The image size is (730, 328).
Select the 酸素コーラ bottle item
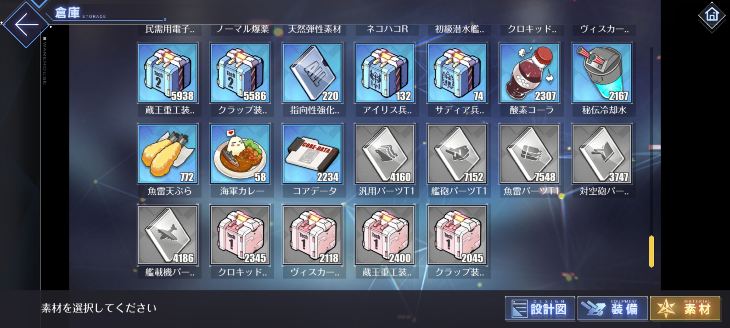tap(530, 73)
